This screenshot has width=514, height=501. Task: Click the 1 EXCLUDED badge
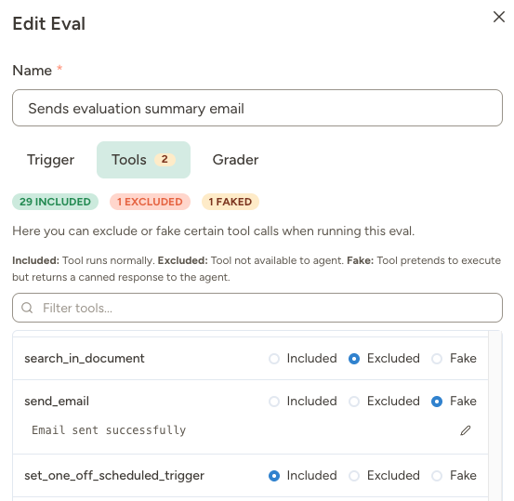pos(150,202)
